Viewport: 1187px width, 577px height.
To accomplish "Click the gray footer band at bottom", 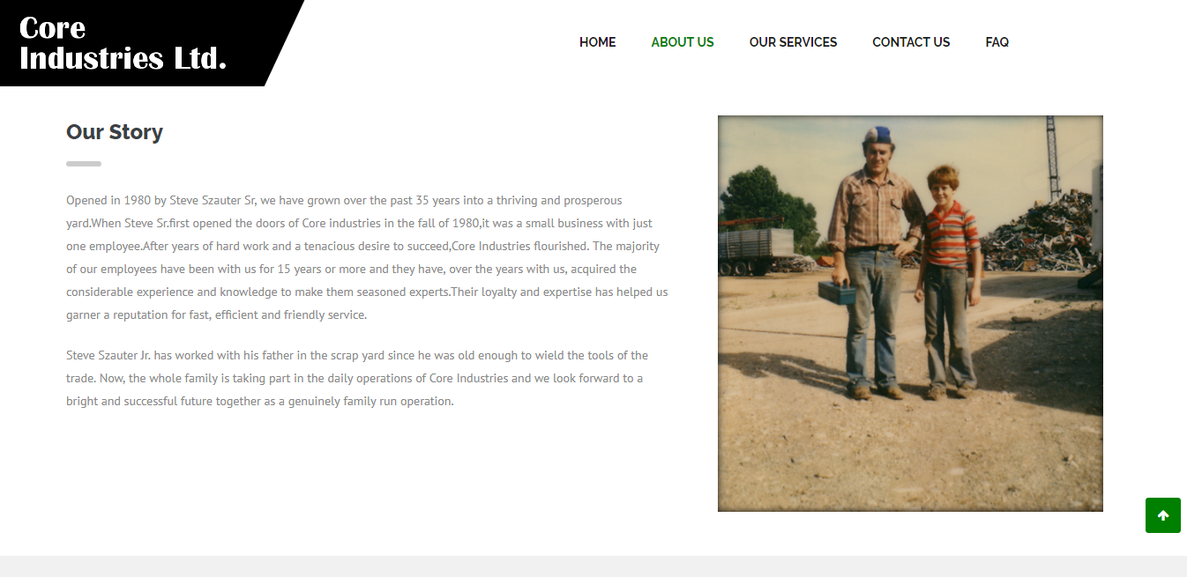I will pyautogui.click(x=593, y=566).
